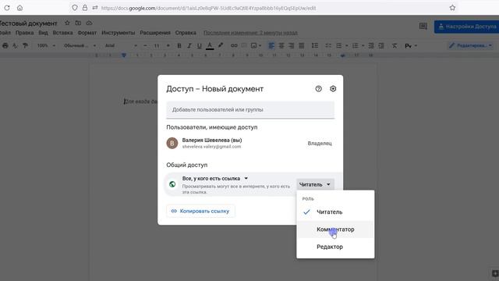Open the text color picker
Screen dimensions: 499x281
point(210,46)
